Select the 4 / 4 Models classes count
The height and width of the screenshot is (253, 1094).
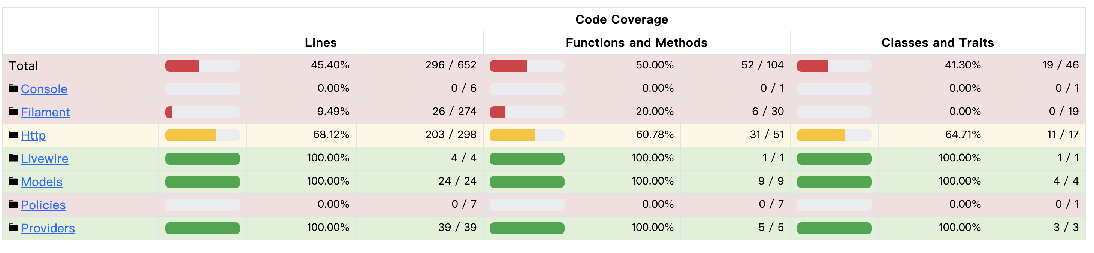coord(1066,181)
